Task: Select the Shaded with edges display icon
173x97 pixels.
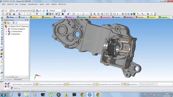Action: point(134,14)
